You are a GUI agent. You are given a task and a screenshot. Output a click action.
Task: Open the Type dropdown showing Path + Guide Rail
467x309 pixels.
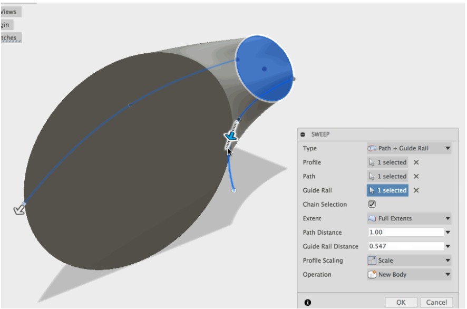(409, 149)
